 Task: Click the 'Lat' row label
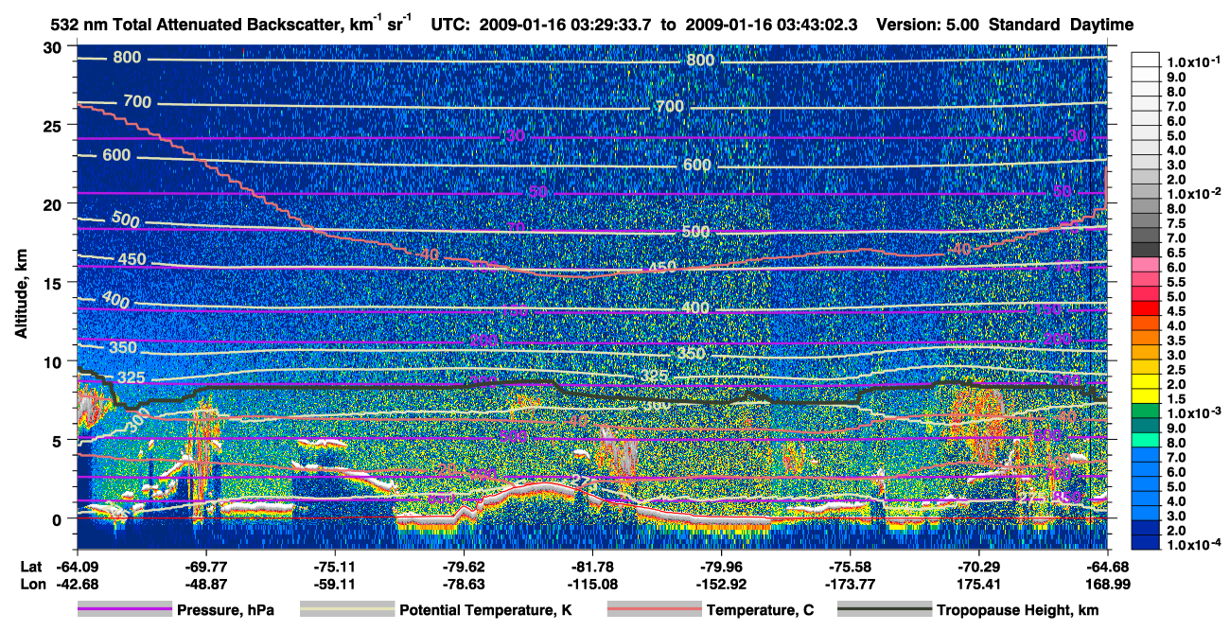pyautogui.click(x=30, y=566)
